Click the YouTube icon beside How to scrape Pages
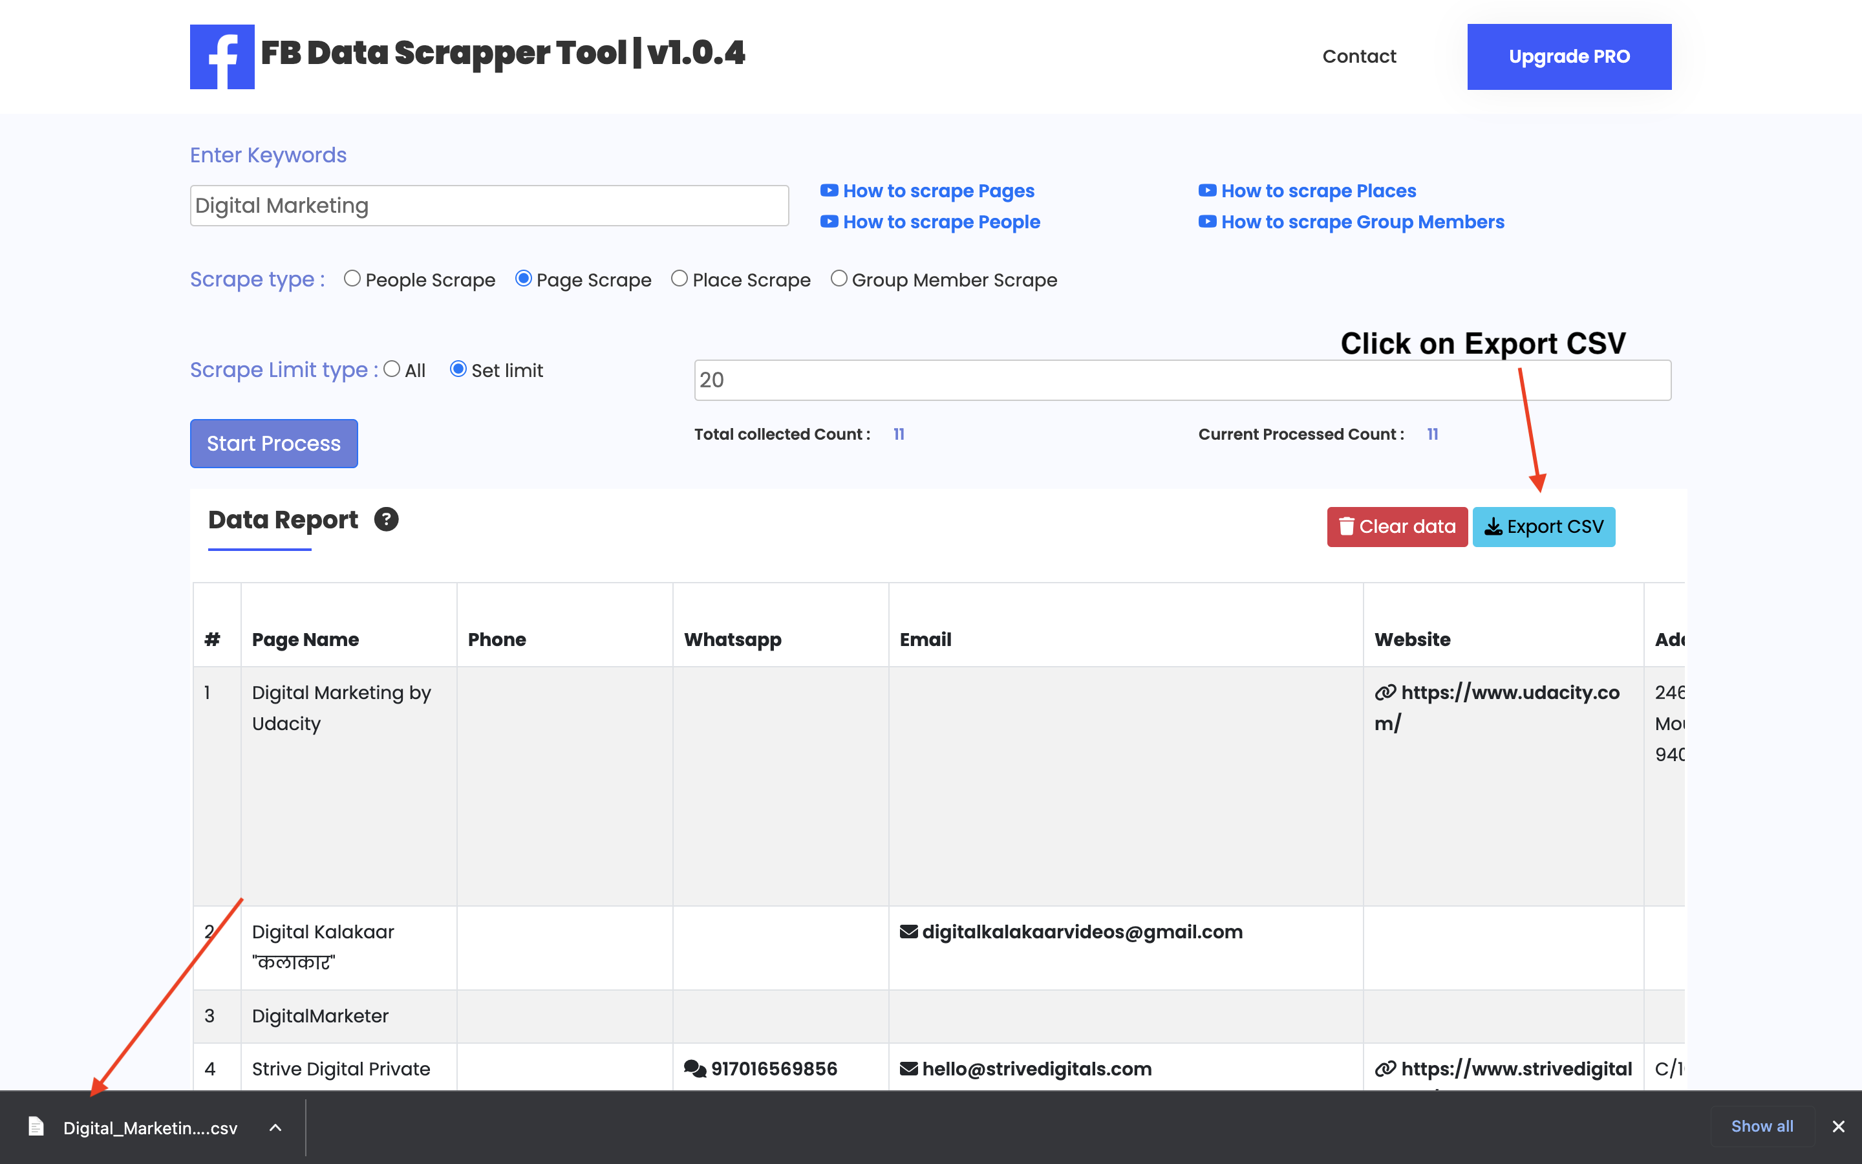Image resolution: width=1862 pixels, height=1164 pixels. click(829, 190)
